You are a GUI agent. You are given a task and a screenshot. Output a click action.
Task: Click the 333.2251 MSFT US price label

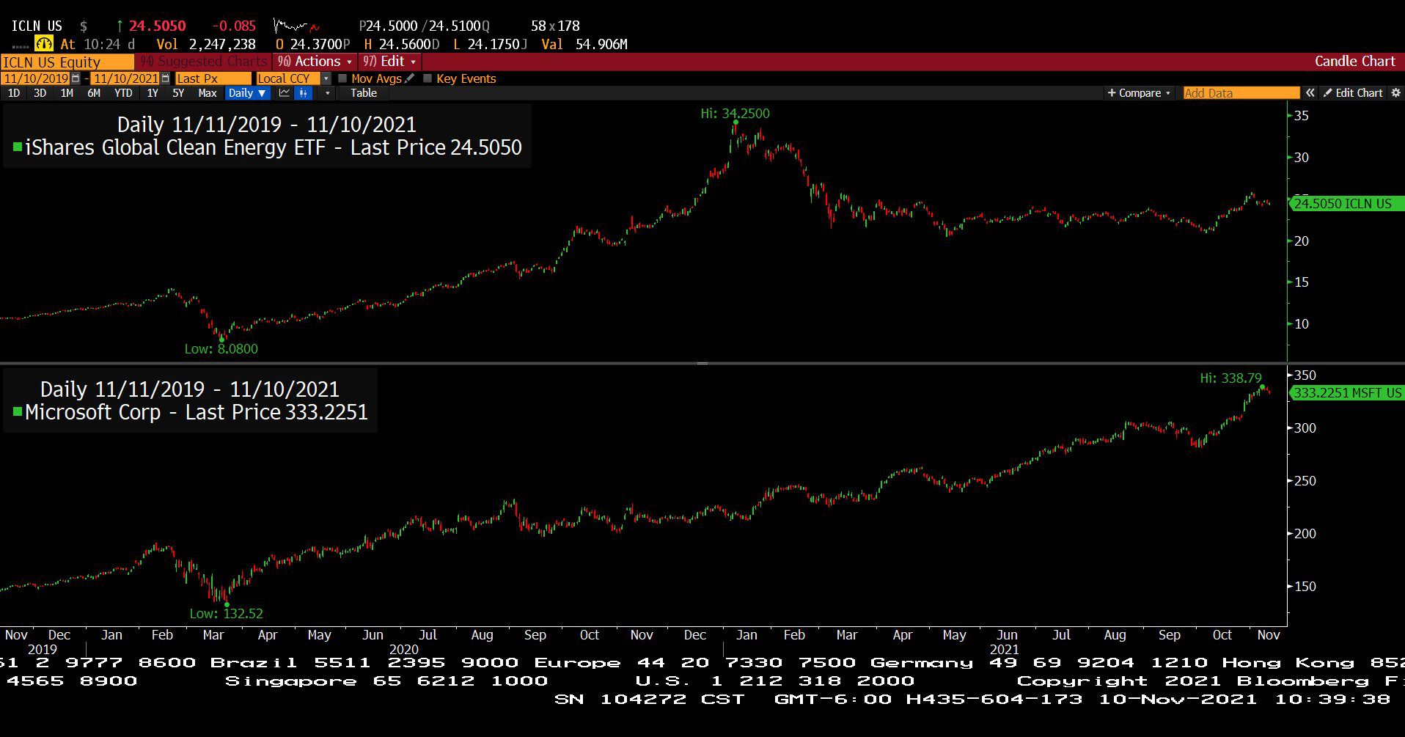point(1346,393)
